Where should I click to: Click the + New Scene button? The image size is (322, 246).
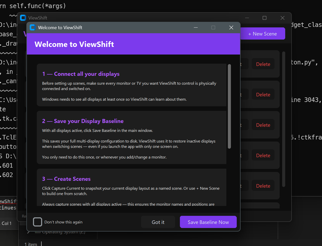coord(262,34)
